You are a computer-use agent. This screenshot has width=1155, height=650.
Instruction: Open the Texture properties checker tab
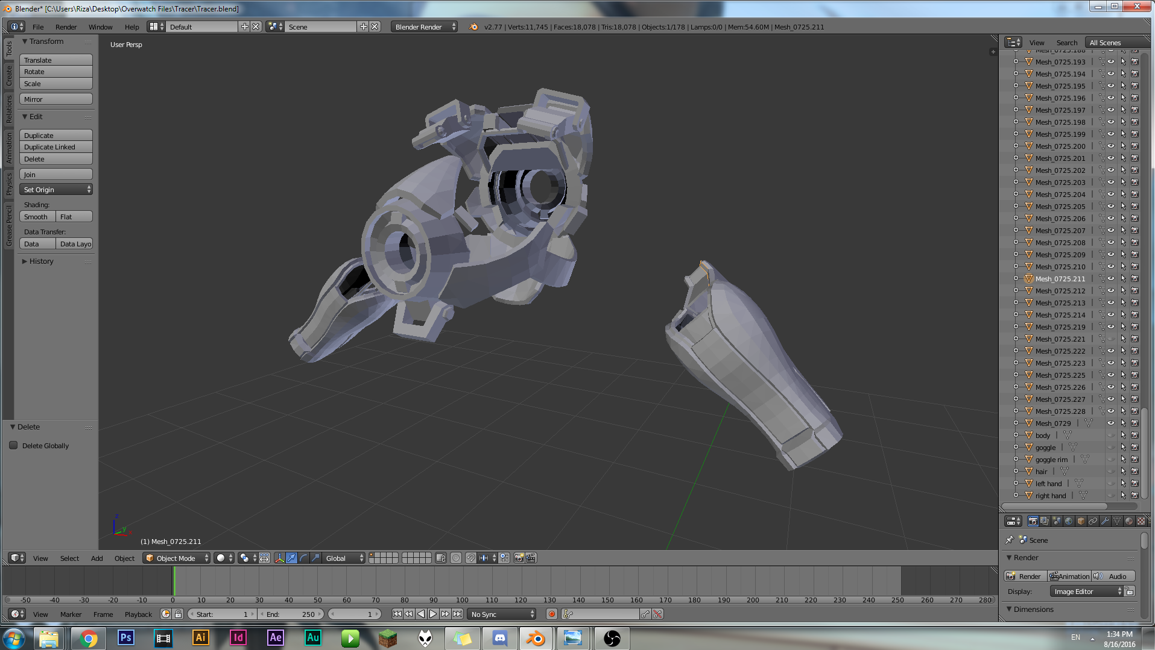pyautogui.click(x=1141, y=521)
